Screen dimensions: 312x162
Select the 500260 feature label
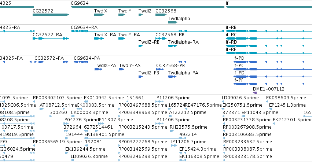[x=58, y=113]
